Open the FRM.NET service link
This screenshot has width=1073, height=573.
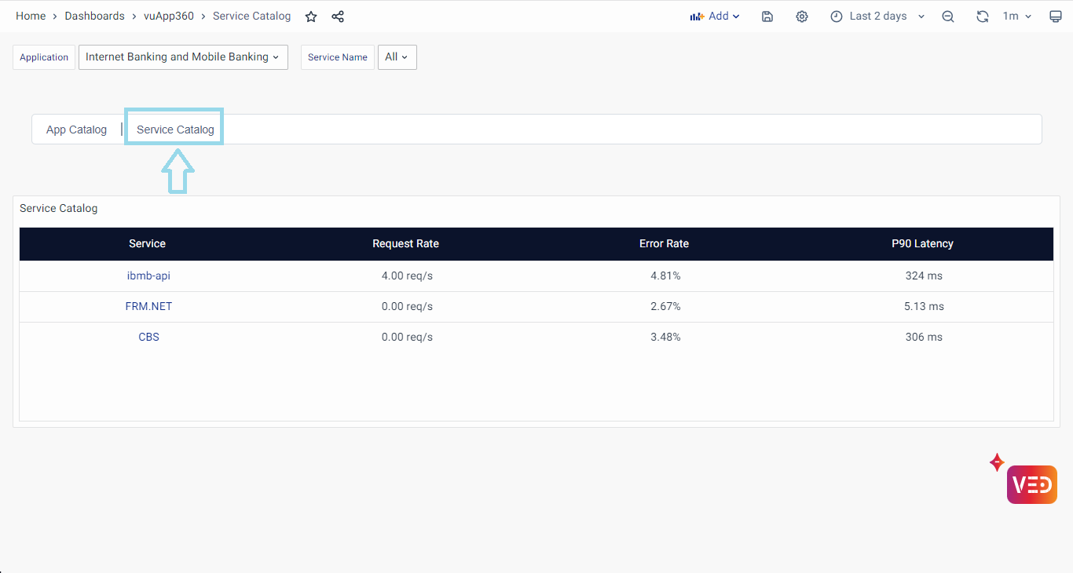click(x=148, y=307)
